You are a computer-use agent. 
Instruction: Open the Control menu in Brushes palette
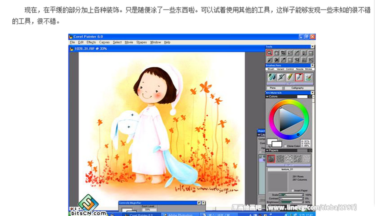point(289,69)
